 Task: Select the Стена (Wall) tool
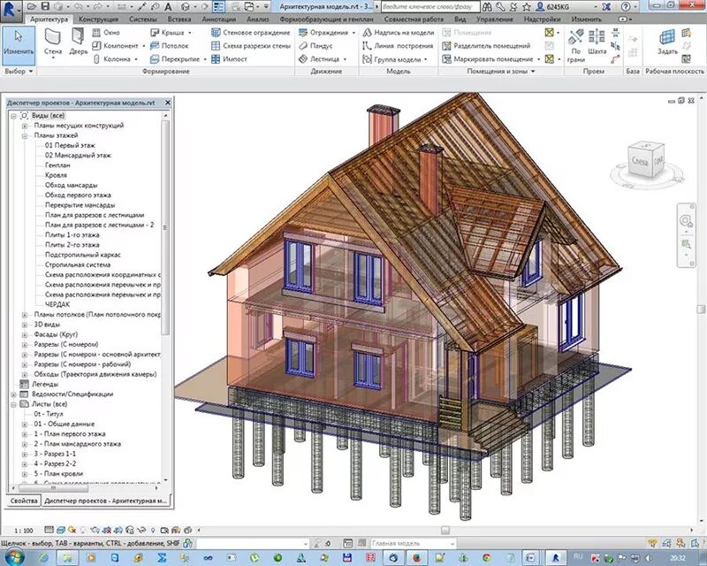coord(53,42)
